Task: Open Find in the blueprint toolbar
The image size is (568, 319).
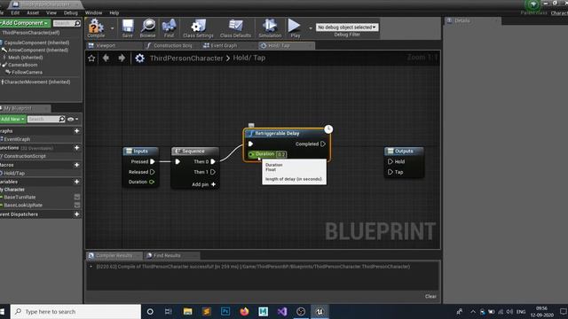Action: pyautogui.click(x=169, y=28)
